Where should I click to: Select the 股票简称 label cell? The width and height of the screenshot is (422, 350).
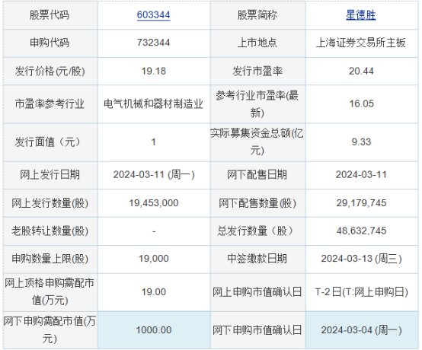257,14
